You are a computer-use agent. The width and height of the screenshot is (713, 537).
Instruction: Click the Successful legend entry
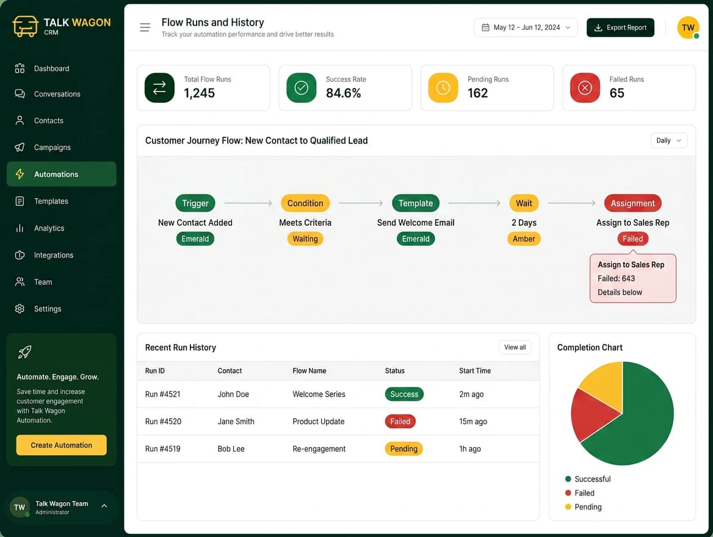(587, 479)
